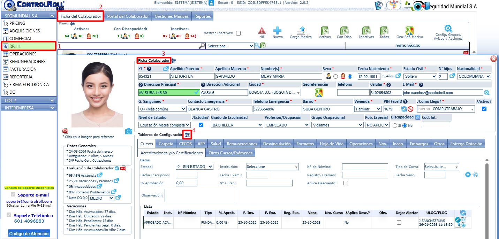This screenshot has width=499, height=239.
Task: Uncheck the ¿Estudia? checkbox
Action: pos(201,125)
